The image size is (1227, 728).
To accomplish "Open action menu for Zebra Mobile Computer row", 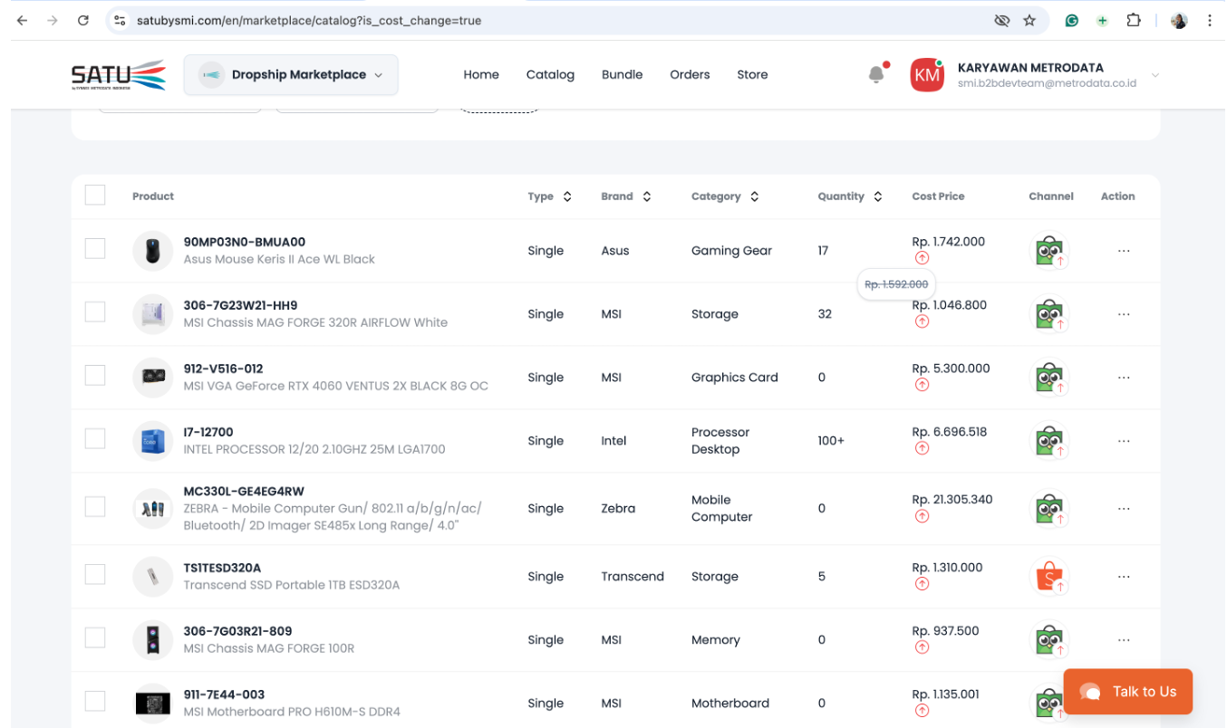I will pyautogui.click(x=1124, y=509).
